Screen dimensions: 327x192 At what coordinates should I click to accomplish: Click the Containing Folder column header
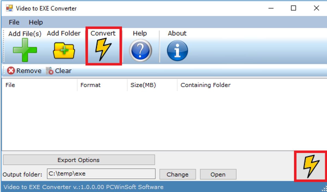[x=205, y=85]
